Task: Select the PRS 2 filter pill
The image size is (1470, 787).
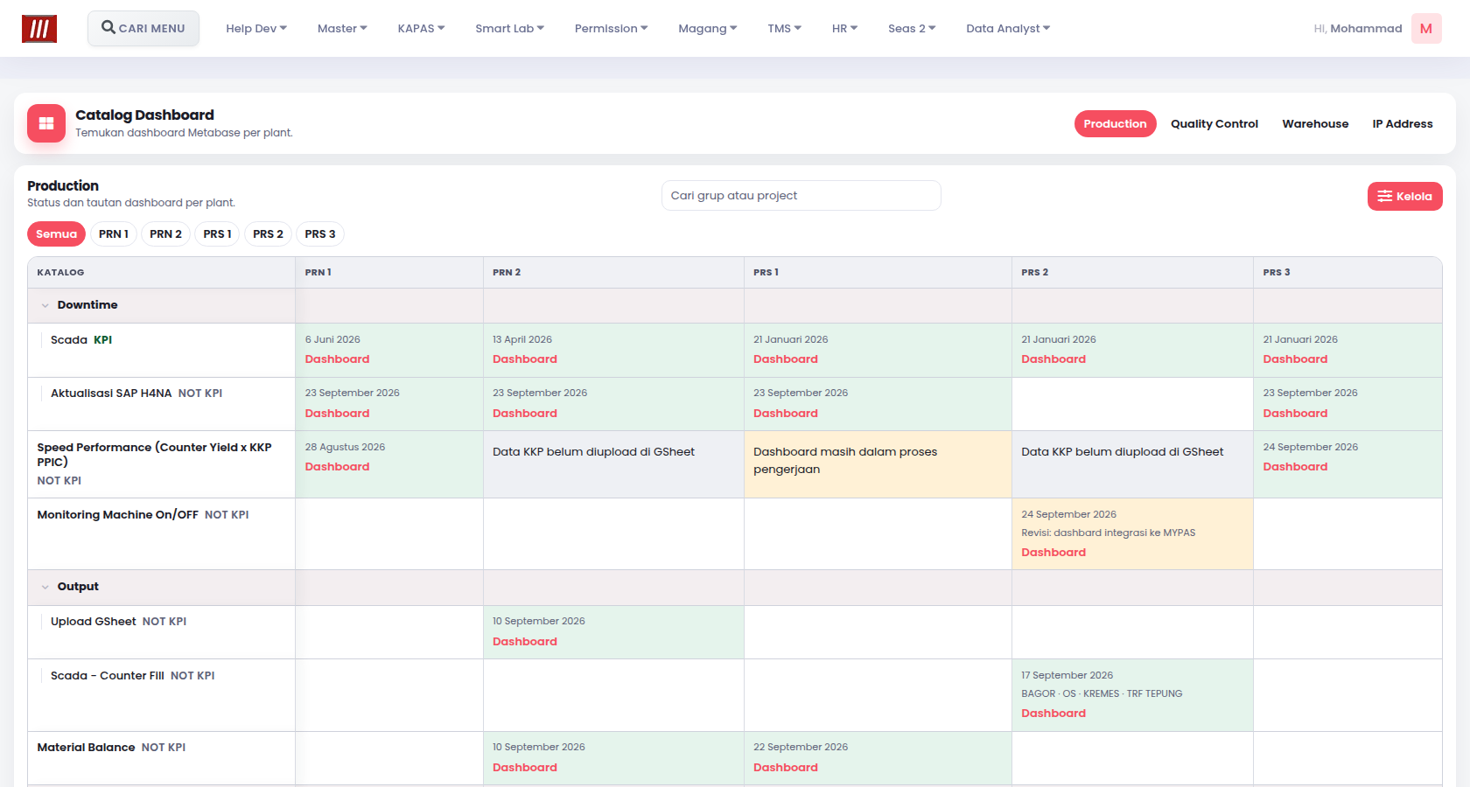Action: pyautogui.click(x=268, y=233)
